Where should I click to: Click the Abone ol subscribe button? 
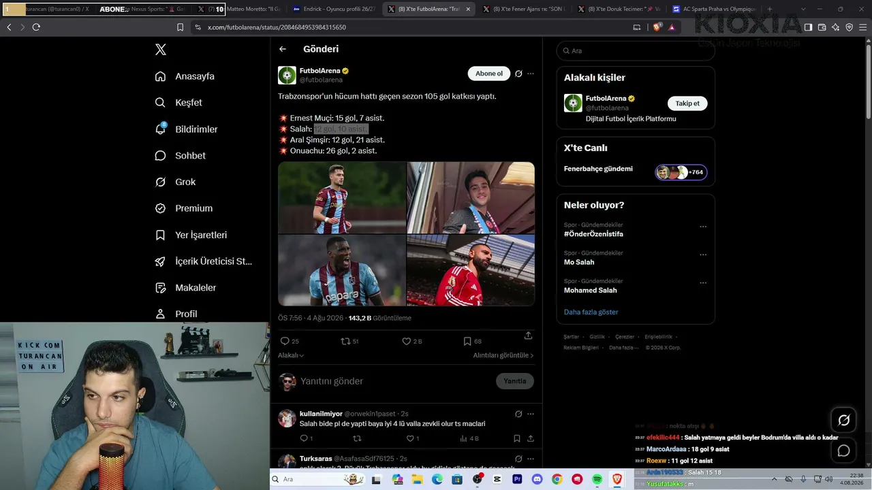(x=489, y=73)
